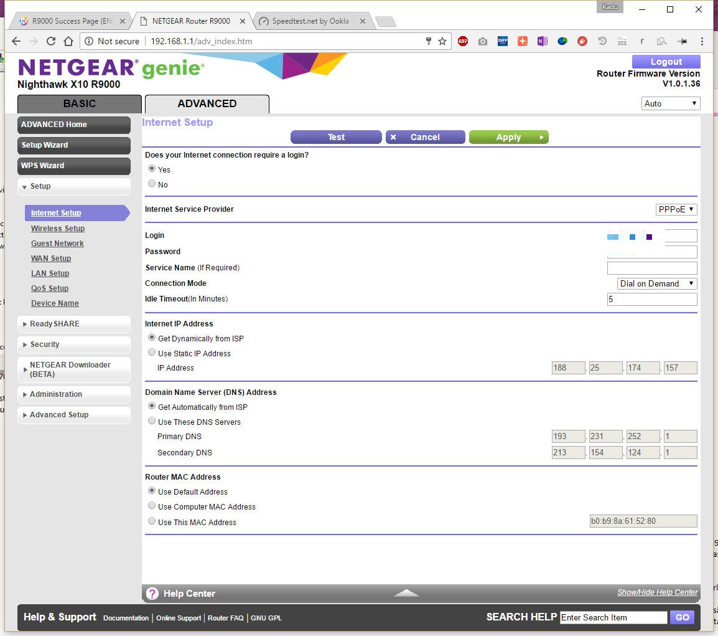Expand the Security section

(x=73, y=344)
